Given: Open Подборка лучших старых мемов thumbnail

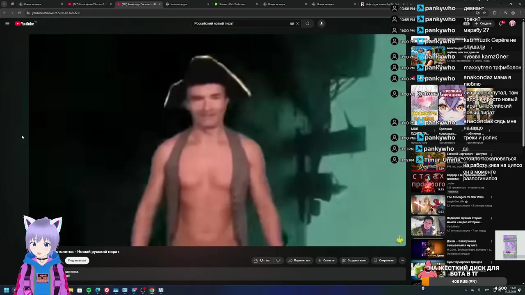Looking at the screenshot, I should [x=428, y=226].
